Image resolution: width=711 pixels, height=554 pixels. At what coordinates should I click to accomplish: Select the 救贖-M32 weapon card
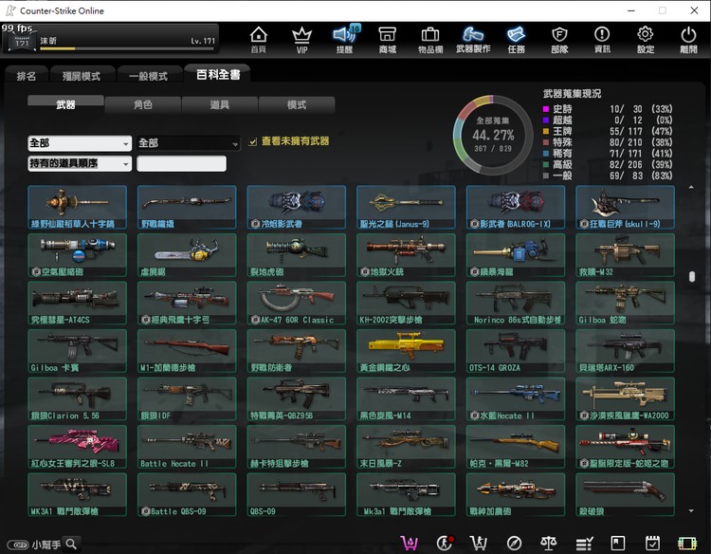625,255
